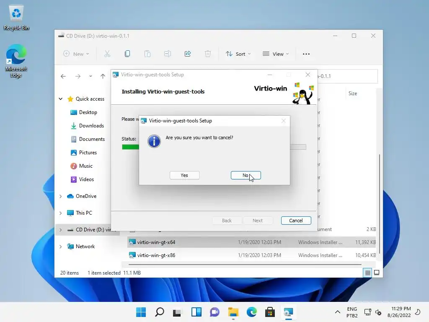Screen dimensions: 429x322
Task: Open the Windows Start menu
Action: pos(141,312)
